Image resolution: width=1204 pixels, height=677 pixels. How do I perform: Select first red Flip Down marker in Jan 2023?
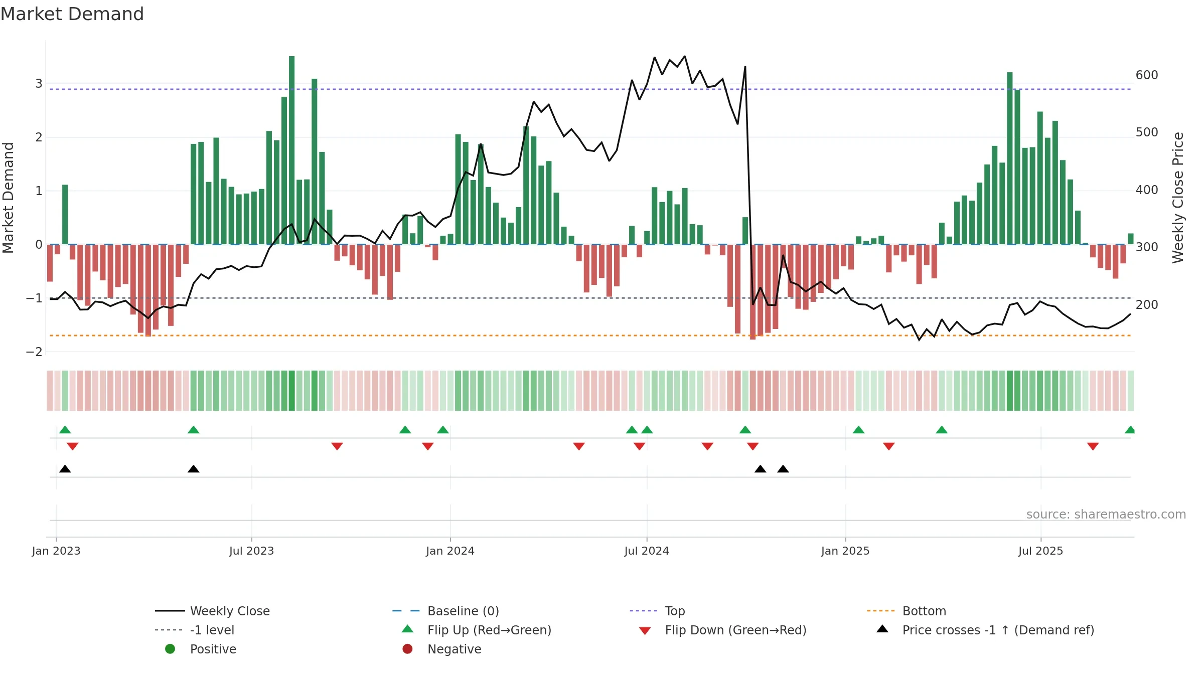pos(73,446)
